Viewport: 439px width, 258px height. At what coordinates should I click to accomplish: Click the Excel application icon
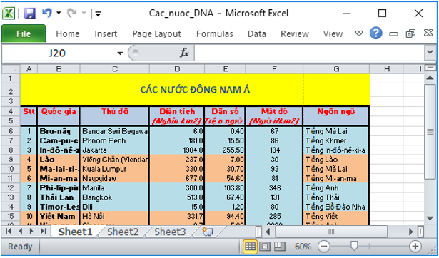(9, 13)
